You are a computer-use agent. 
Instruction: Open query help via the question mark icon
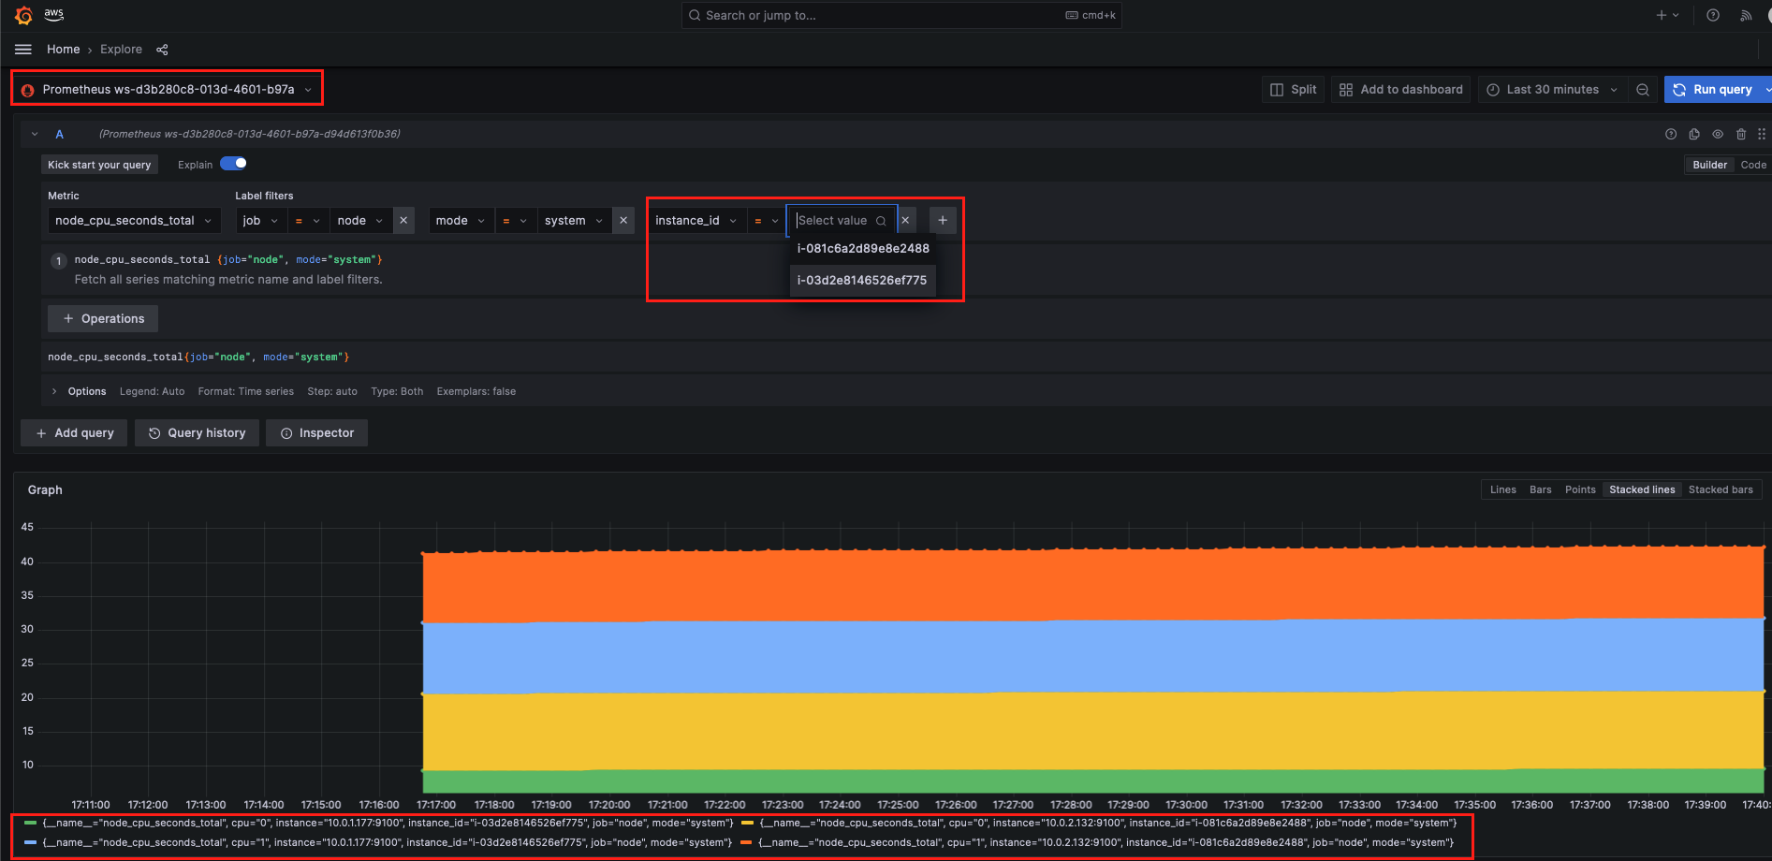[1671, 134]
